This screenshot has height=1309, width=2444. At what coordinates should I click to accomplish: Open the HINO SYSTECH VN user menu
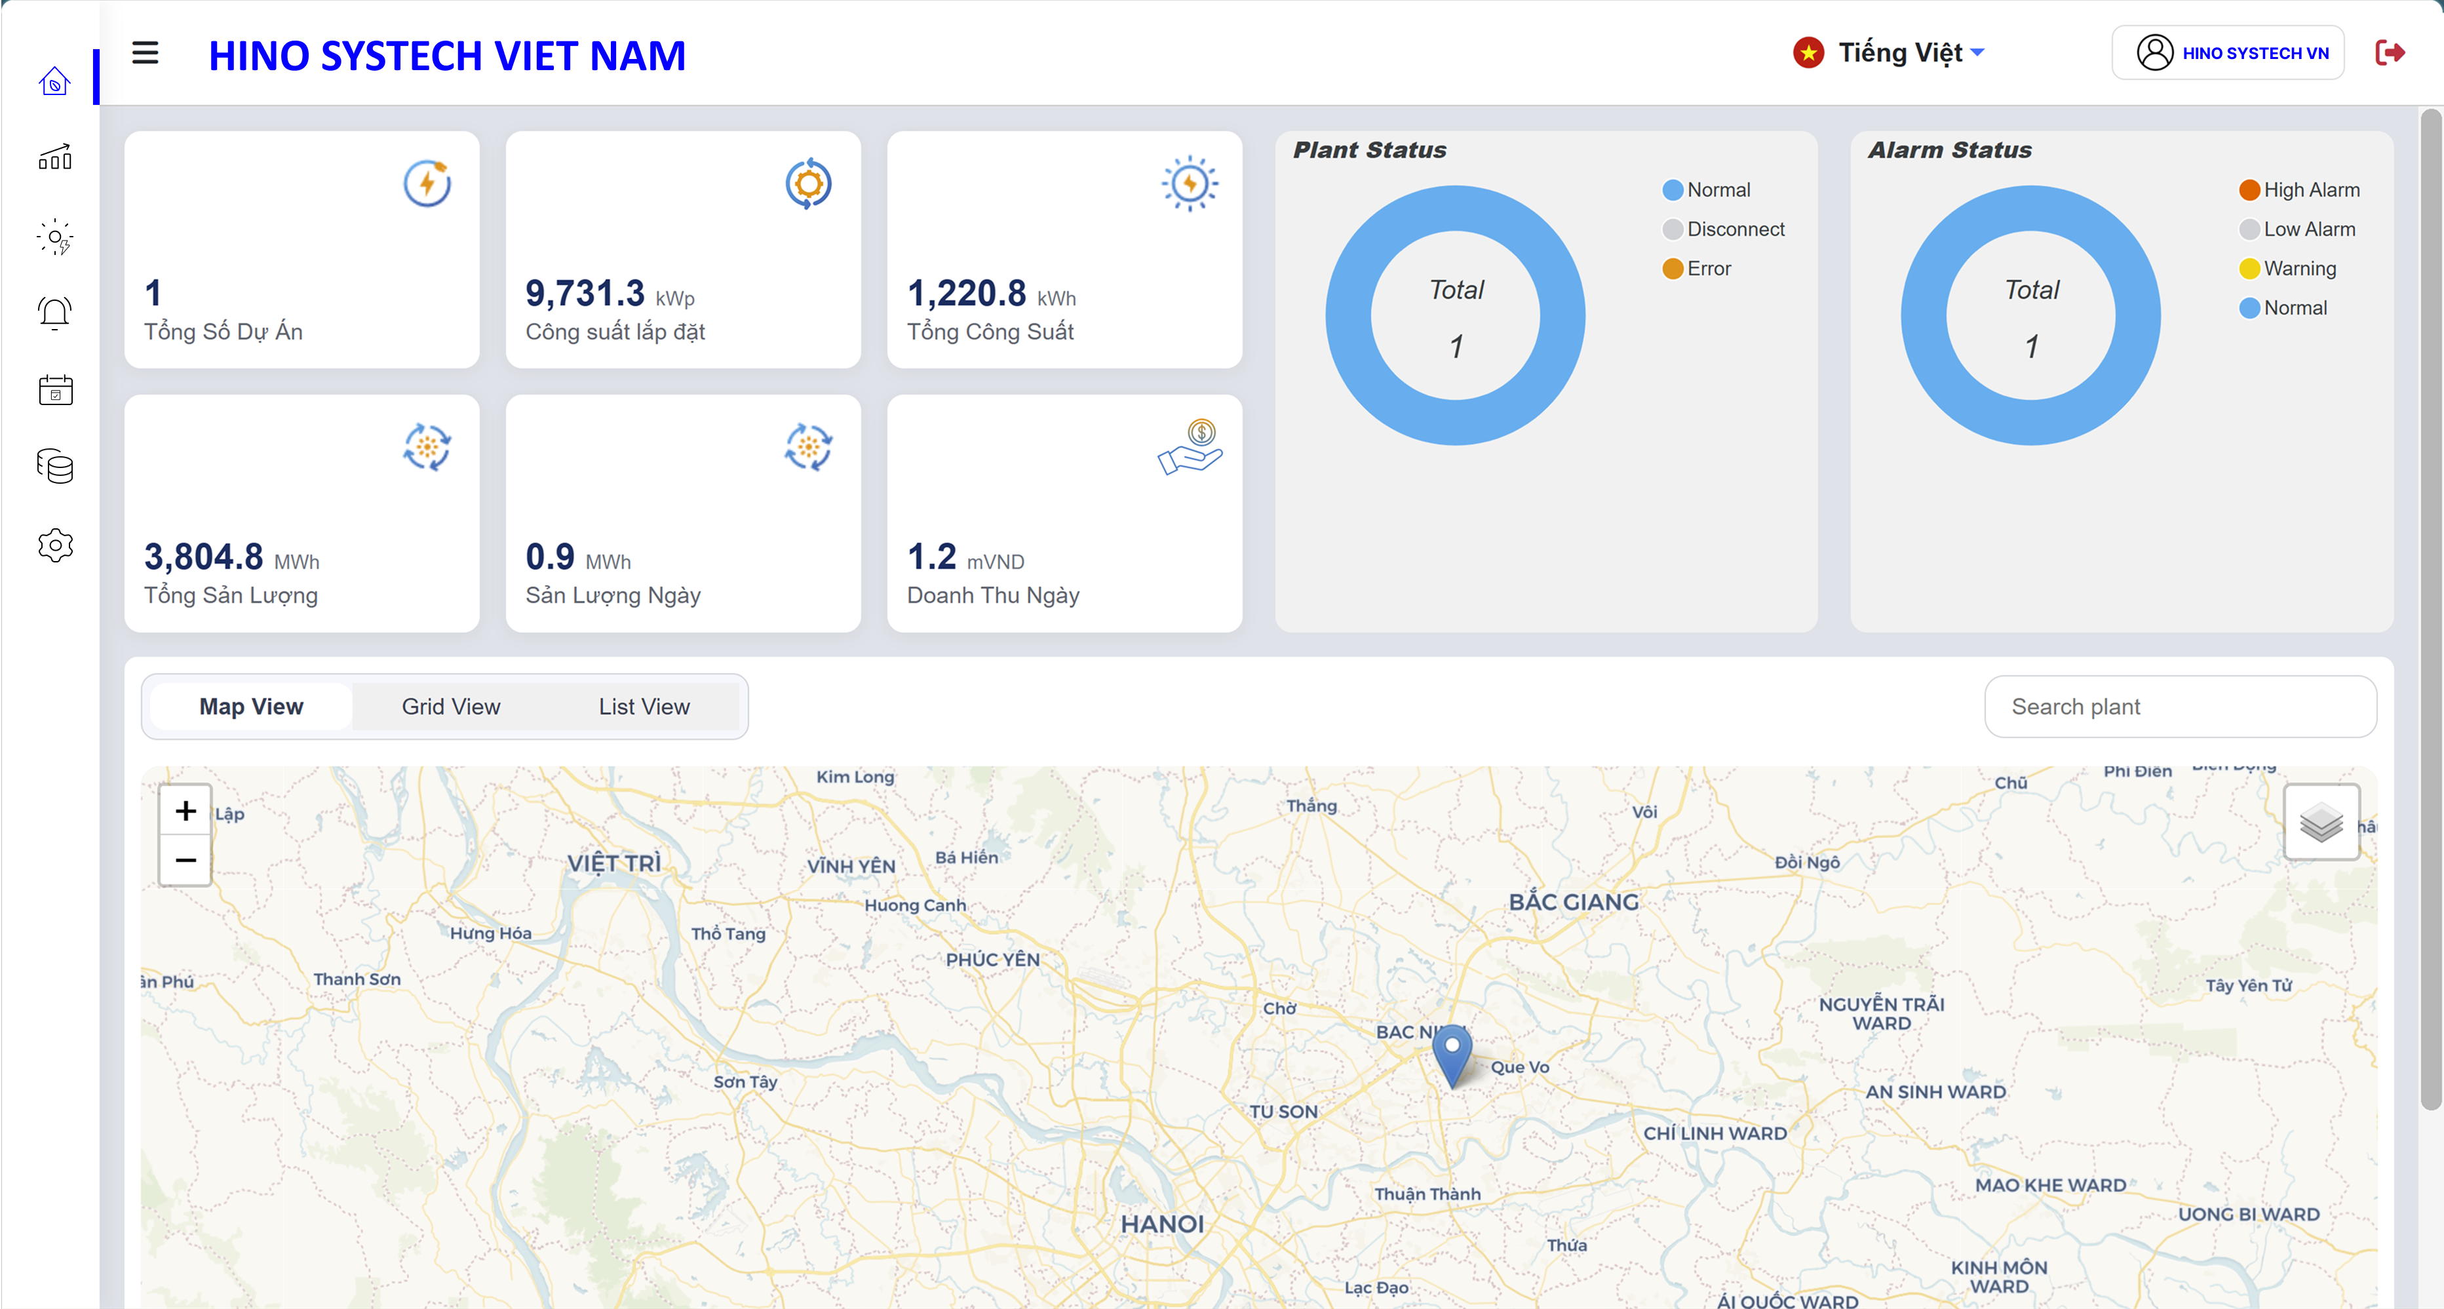pyautogui.click(x=2228, y=53)
